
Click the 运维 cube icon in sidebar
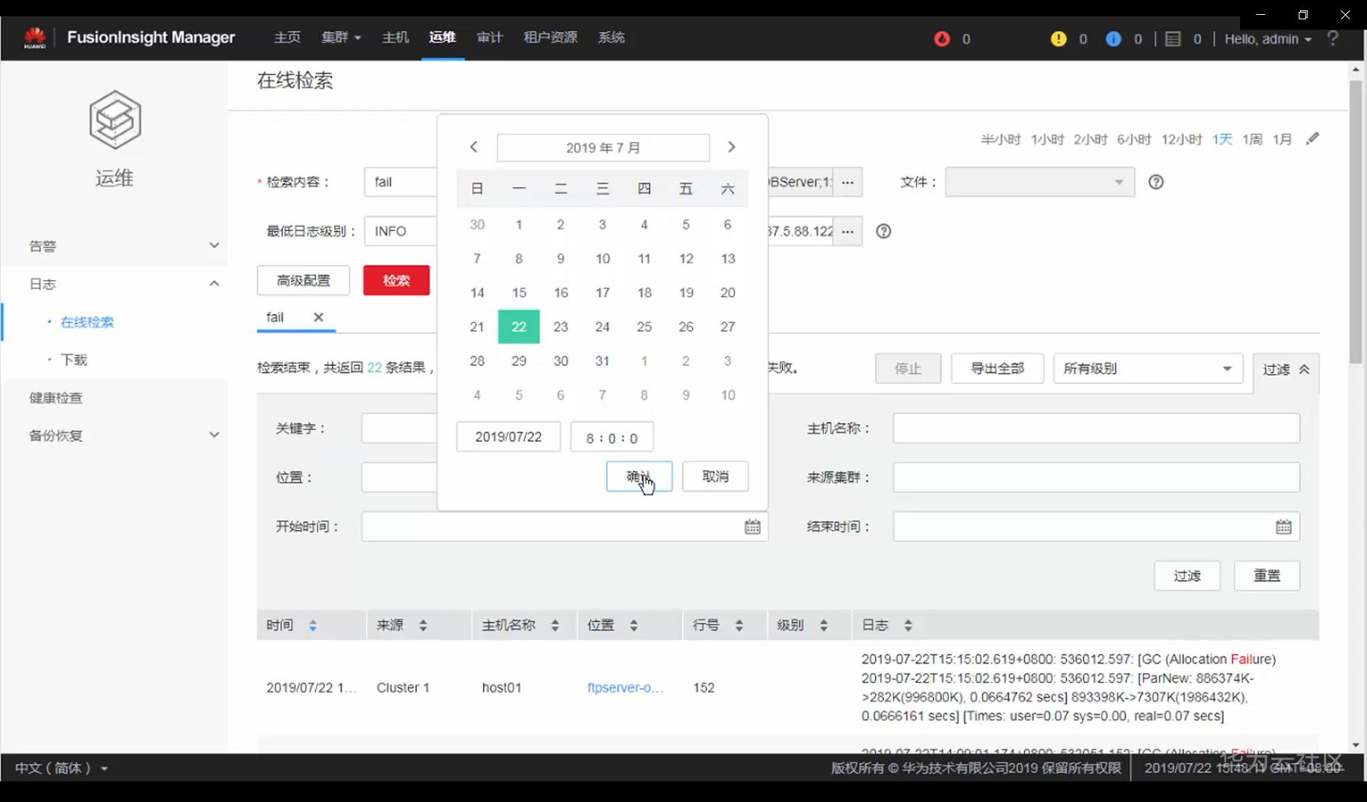[x=115, y=120]
